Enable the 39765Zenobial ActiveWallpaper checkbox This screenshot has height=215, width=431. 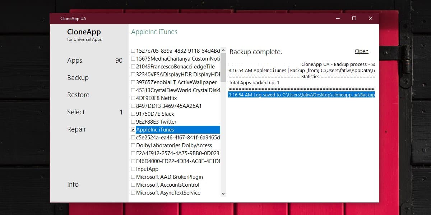[x=133, y=82]
